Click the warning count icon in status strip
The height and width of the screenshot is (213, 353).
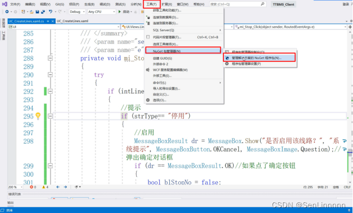pos(44,187)
